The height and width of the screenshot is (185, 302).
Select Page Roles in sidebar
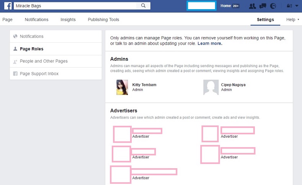tap(56, 49)
